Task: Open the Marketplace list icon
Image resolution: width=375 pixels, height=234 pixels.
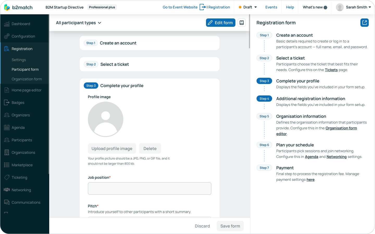Action: [7, 165]
